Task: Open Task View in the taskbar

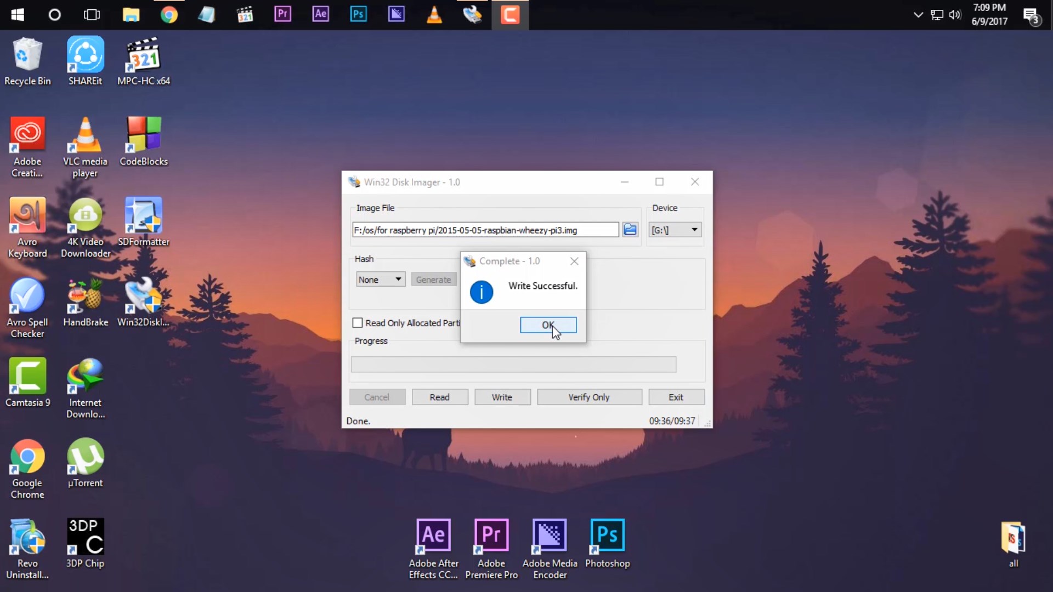Action: pyautogui.click(x=92, y=15)
